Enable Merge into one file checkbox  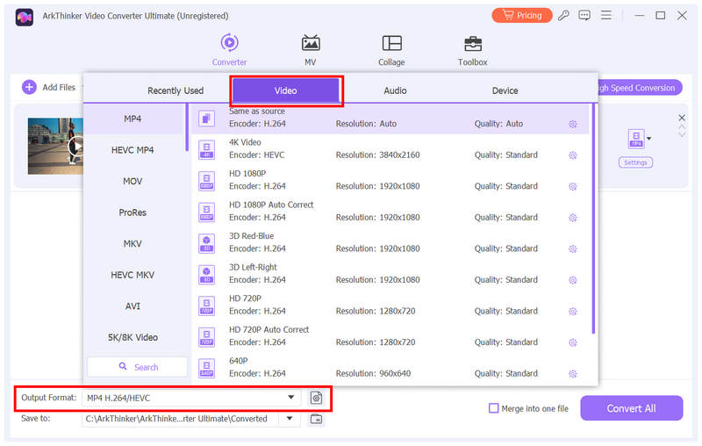[x=493, y=408]
